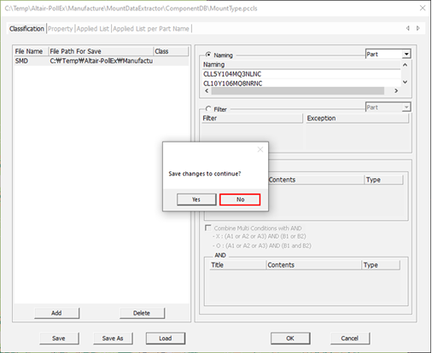
Task: Switch to the Applied List tab
Action: click(x=92, y=29)
